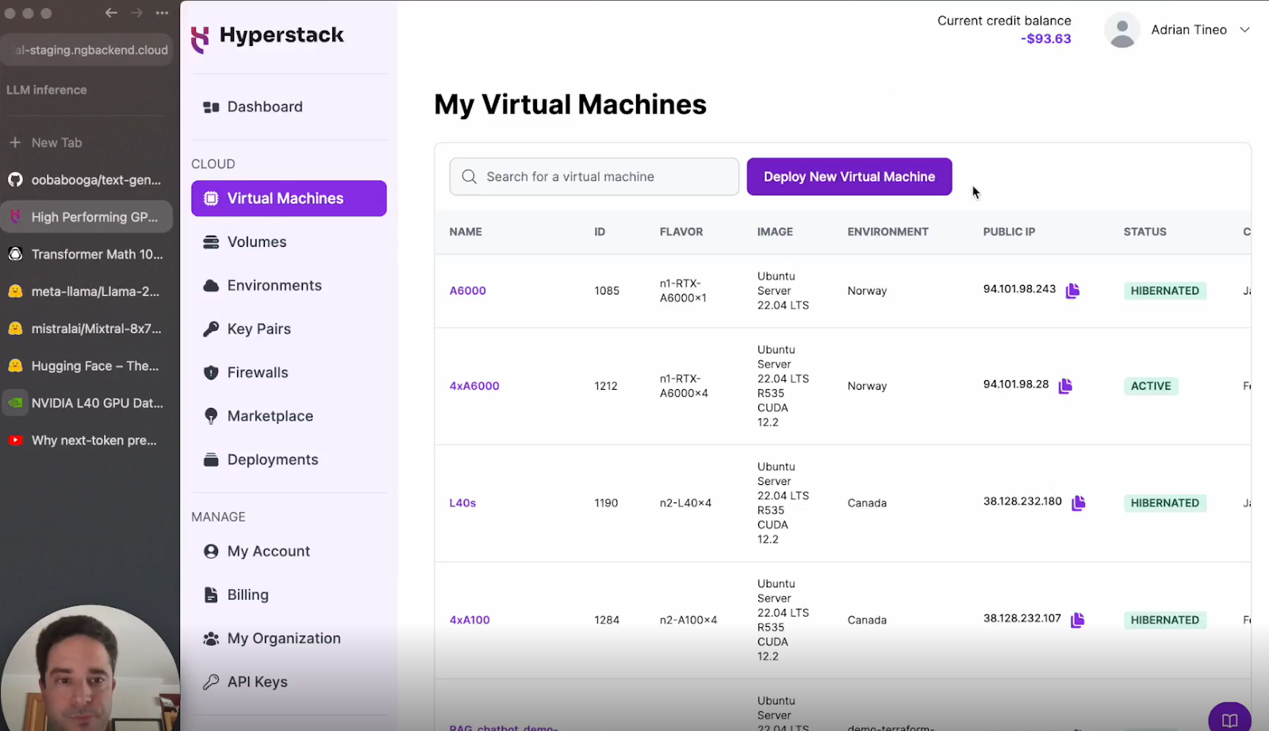Click the ID 1085 cell

point(607,290)
